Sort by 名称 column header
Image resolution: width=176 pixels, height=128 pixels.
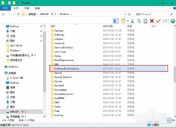point(53,26)
